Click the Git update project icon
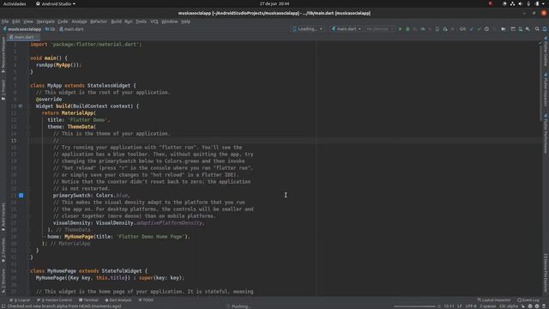 (x=471, y=29)
